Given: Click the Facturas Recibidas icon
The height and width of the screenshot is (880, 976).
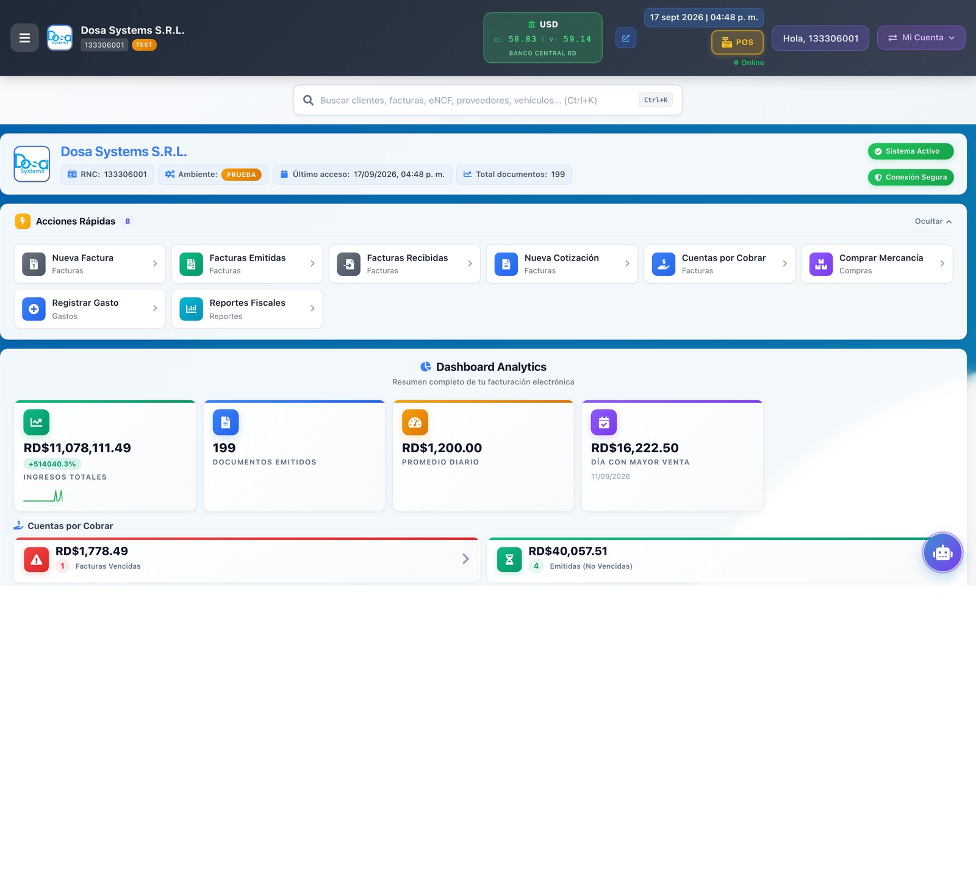Looking at the screenshot, I should [348, 264].
